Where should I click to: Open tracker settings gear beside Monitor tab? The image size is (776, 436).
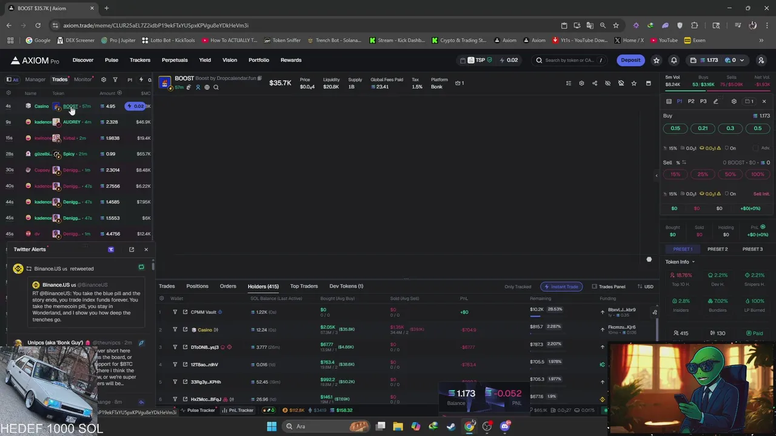103,79
